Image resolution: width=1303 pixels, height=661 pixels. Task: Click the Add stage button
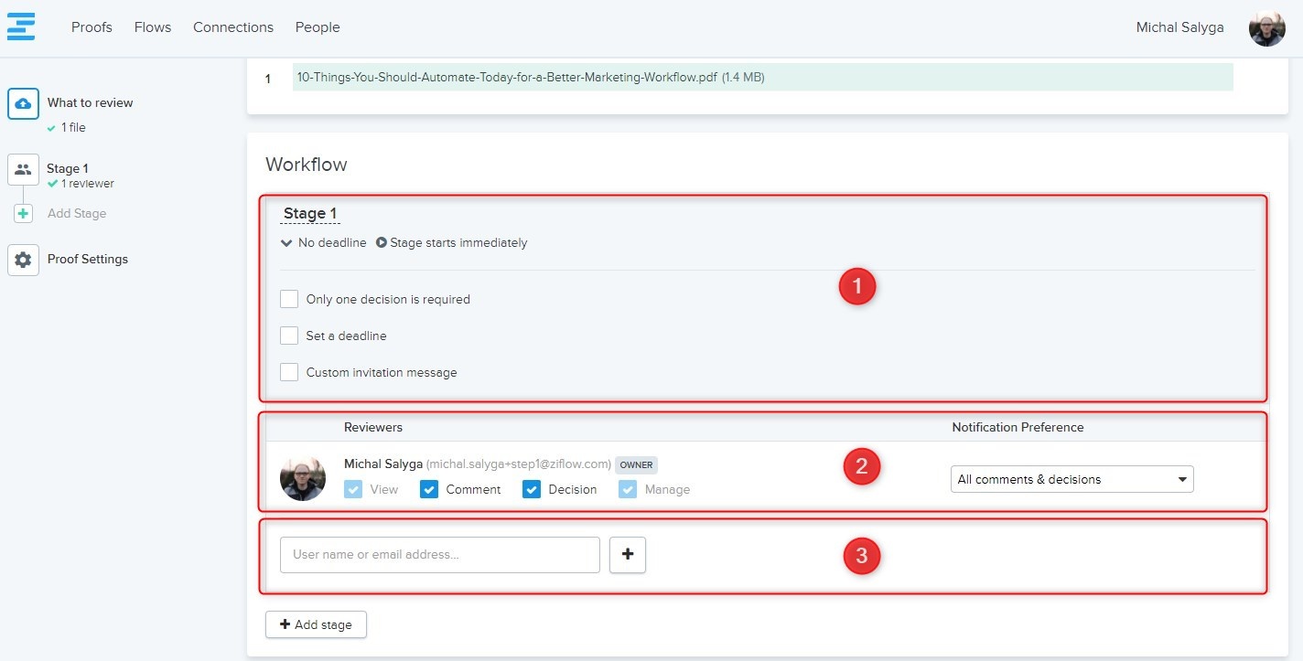(316, 624)
